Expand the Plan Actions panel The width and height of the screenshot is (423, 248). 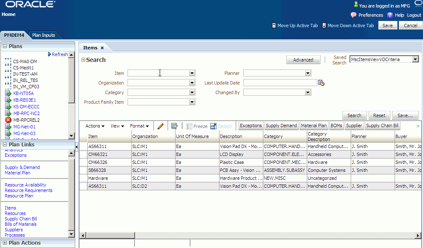(x=5, y=243)
